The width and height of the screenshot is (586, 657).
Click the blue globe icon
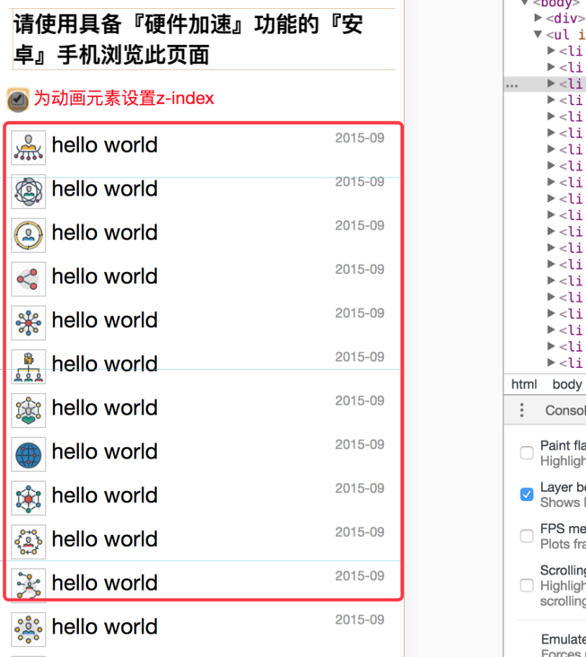(x=28, y=454)
